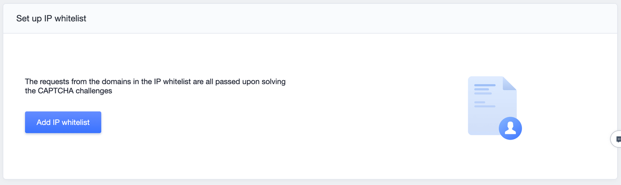
Task: Click the lower short lines on document illustration
Action: point(484,104)
